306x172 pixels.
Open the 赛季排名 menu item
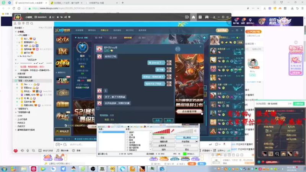click(x=92, y=31)
